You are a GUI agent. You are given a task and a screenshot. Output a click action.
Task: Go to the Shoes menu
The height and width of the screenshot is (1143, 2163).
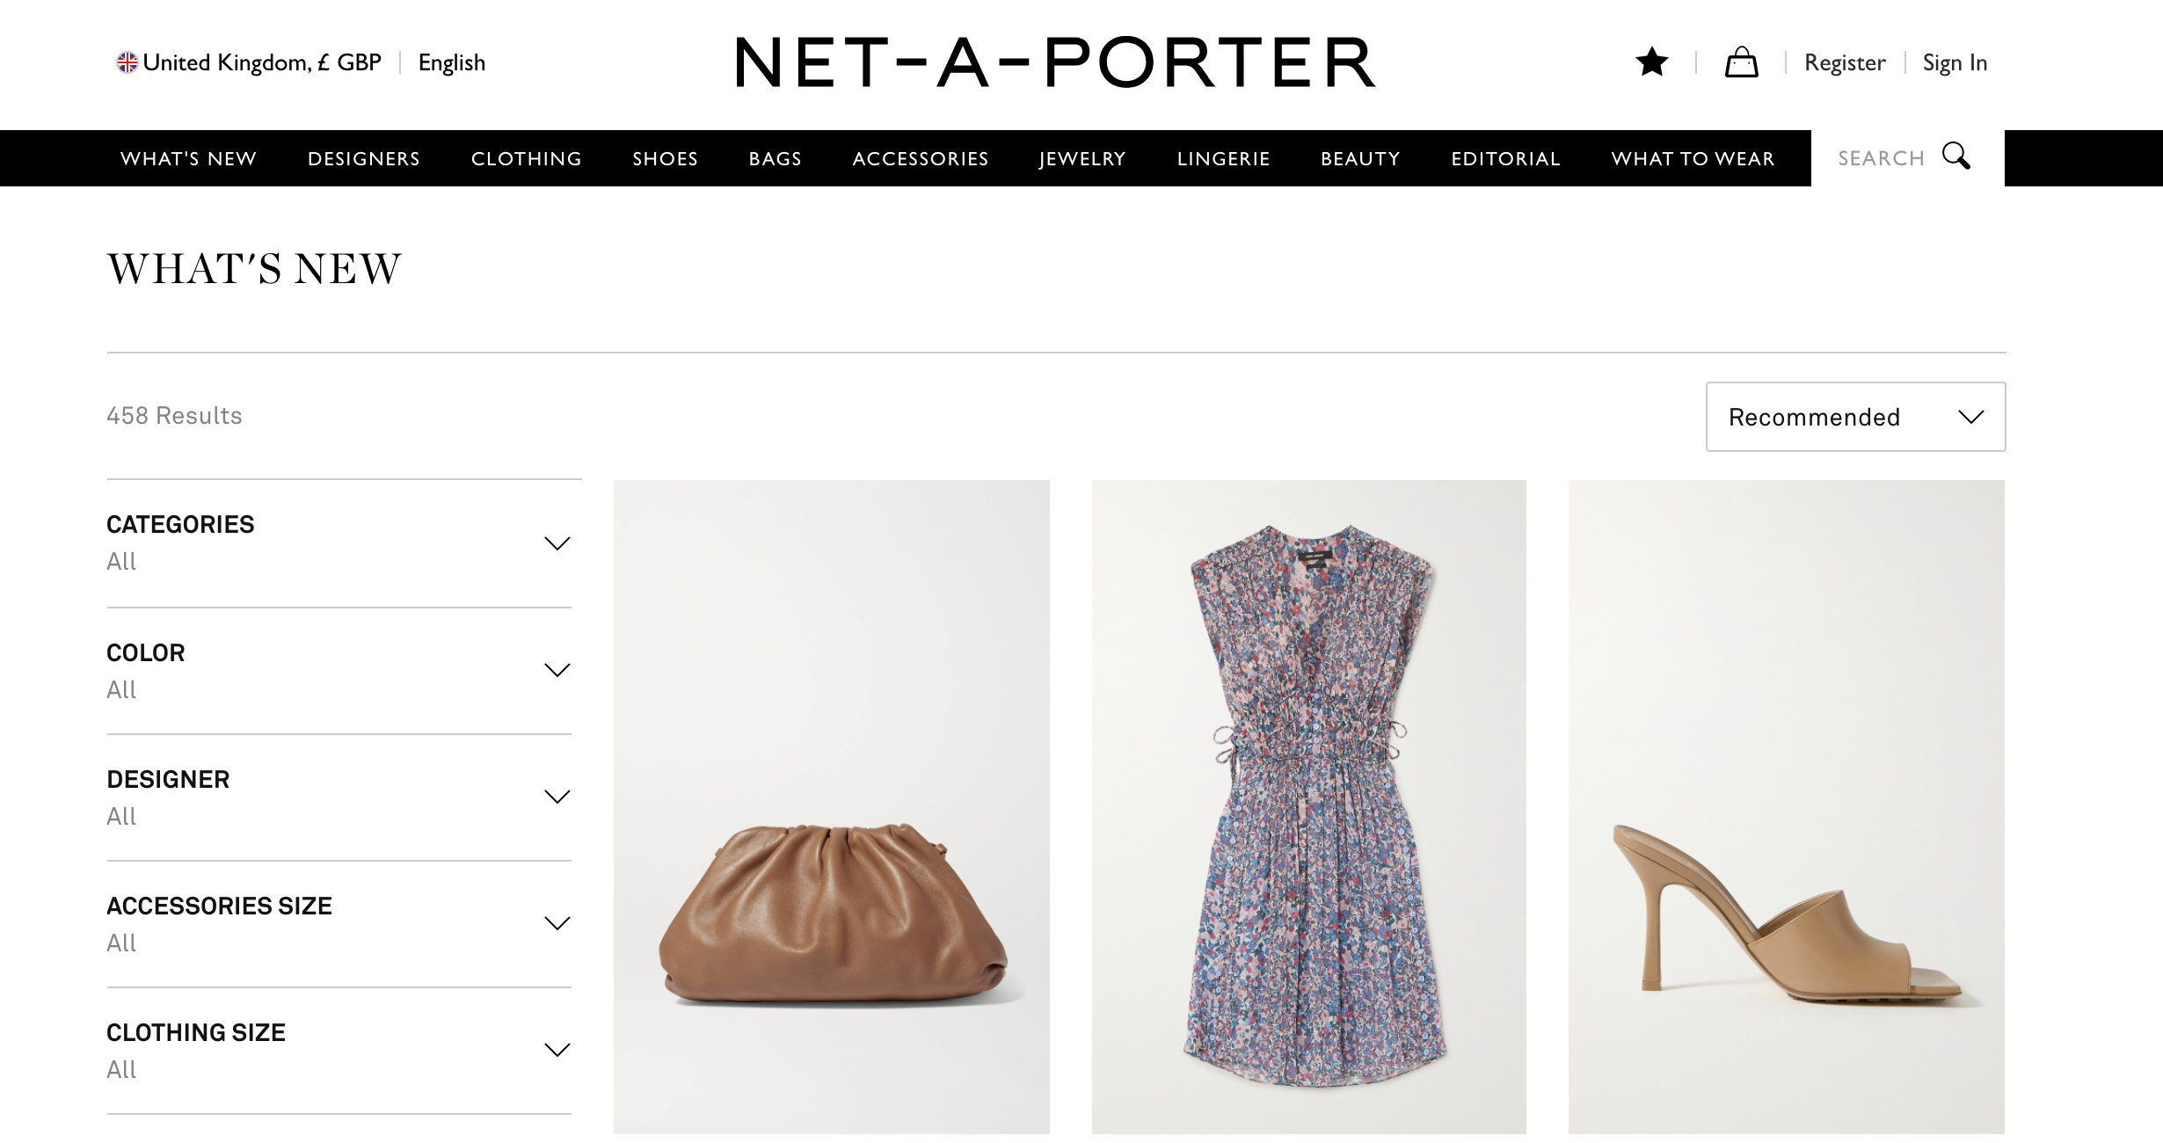point(665,159)
